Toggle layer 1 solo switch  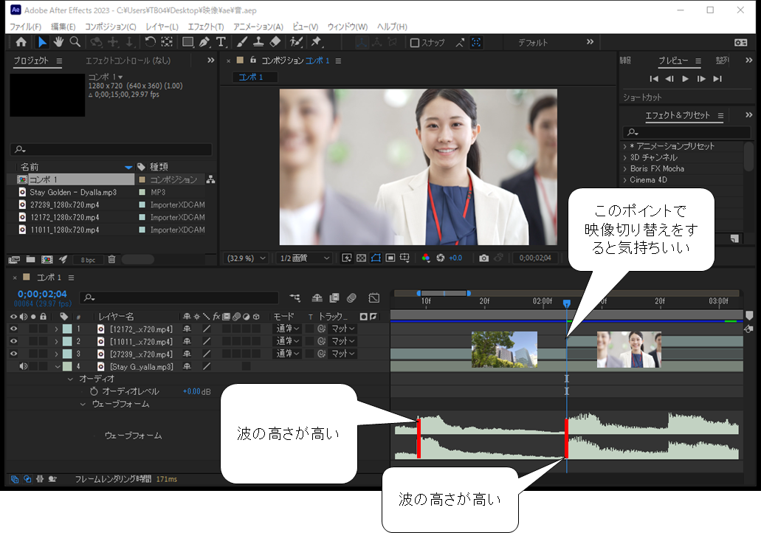tap(33, 329)
